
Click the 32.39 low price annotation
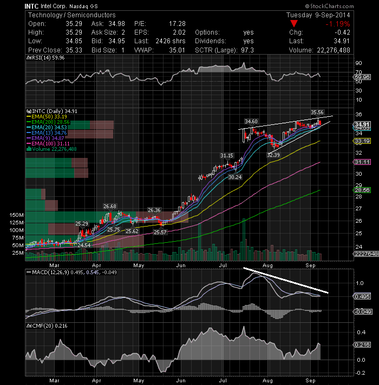click(x=273, y=155)
